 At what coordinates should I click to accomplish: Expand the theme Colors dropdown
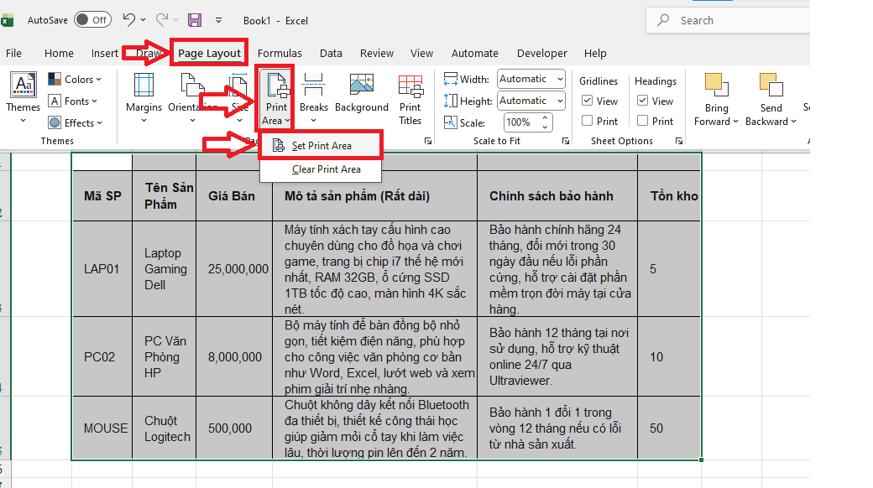pyautogui.click(x=75, y=80)
